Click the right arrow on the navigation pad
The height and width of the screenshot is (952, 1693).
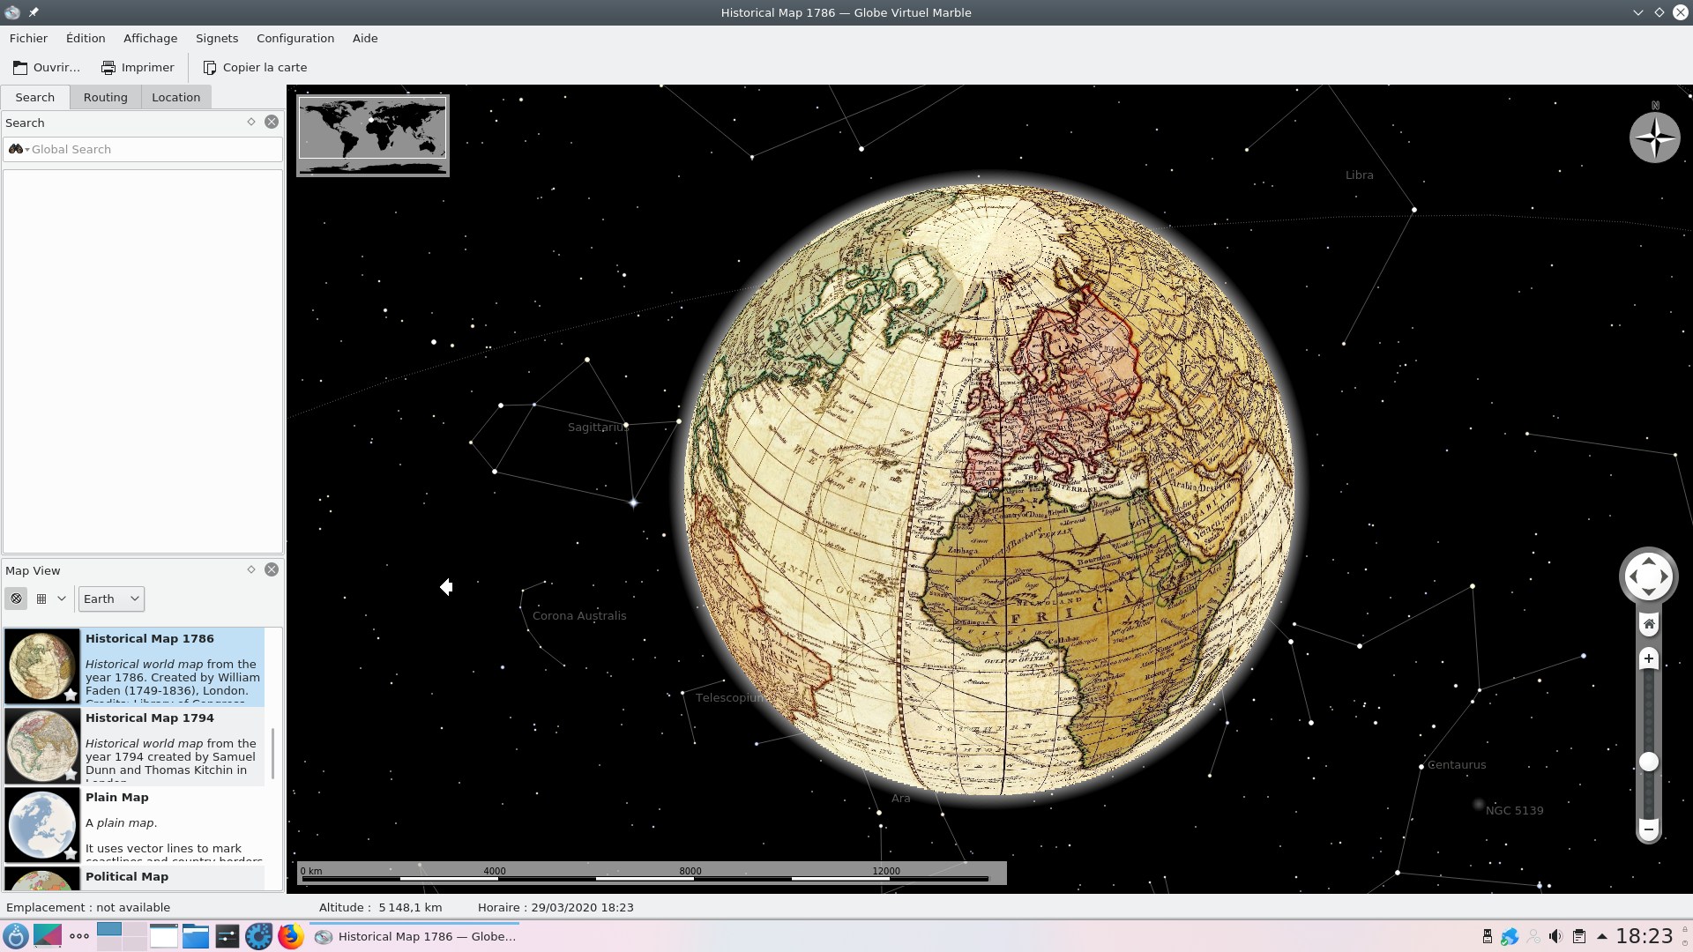point(1665,576)
